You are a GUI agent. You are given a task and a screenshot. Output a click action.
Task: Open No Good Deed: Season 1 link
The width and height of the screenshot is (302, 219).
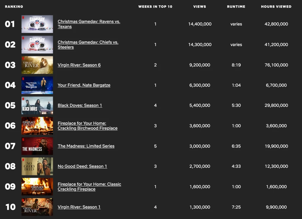pos(82,166)
